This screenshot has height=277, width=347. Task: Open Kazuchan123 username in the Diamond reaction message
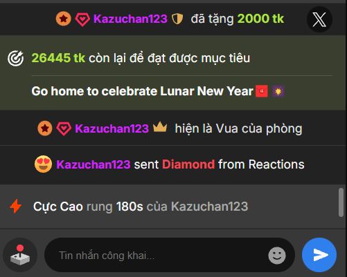coord(94,164)
